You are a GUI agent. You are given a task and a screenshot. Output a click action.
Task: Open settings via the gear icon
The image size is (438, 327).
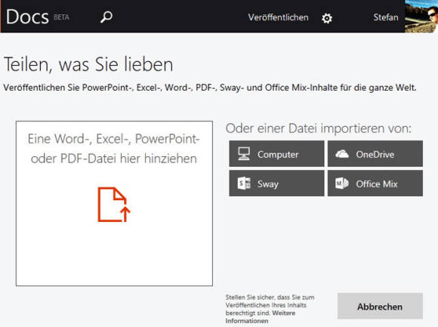point(327,18)
